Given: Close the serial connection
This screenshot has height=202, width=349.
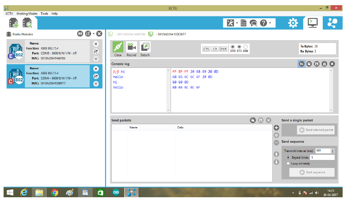Looking at the screenshot, I should pos(118,49).
